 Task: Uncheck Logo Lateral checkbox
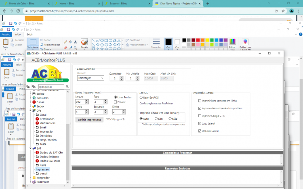click(x=200, y=123)
